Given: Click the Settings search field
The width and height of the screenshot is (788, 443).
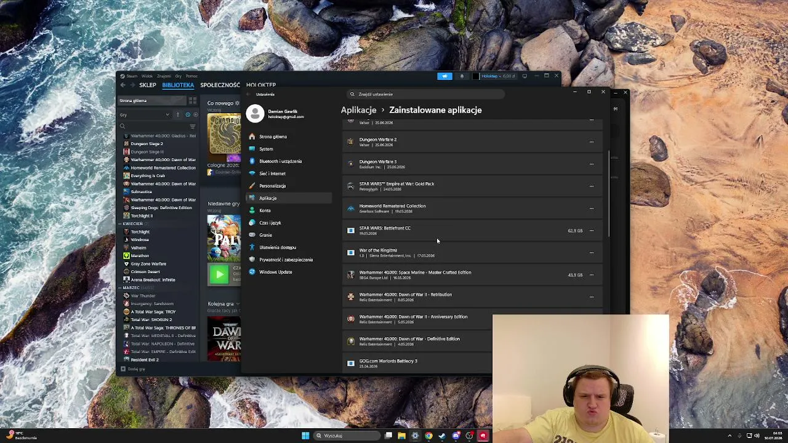Looking at the screenshot, I should coord(427,94).
